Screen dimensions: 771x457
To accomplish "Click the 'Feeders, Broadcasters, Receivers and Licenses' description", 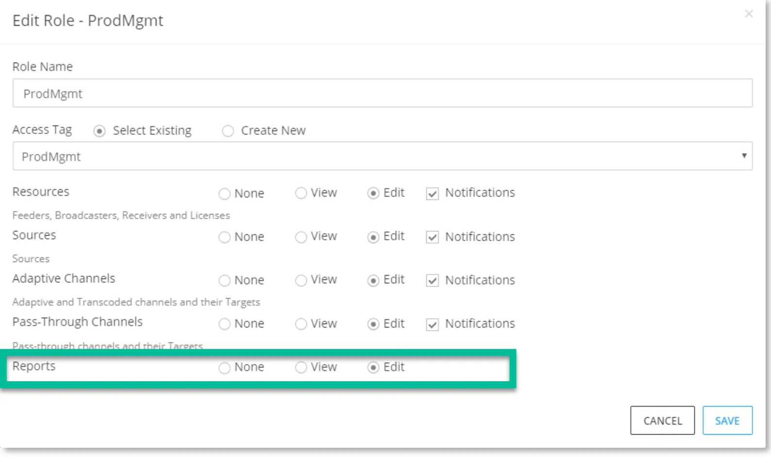I will pos(121,215).
